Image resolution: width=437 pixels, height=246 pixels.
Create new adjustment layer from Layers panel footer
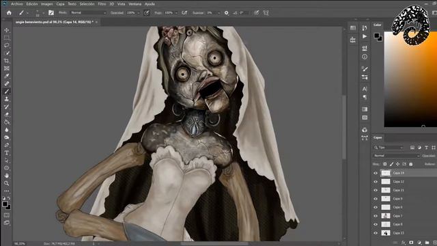click(x=419, y=243)
